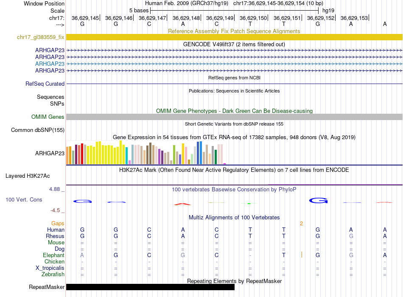The width and height of the screenshot is (403, 297).
Task: Click the RefSeq Curated label
Action: (45, 84)
